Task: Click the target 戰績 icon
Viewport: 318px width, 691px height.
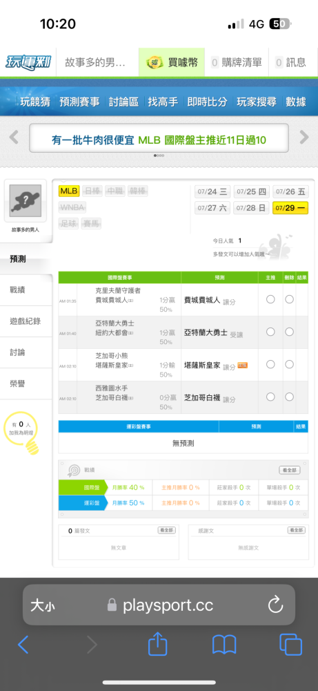Action: pos(73,471)
